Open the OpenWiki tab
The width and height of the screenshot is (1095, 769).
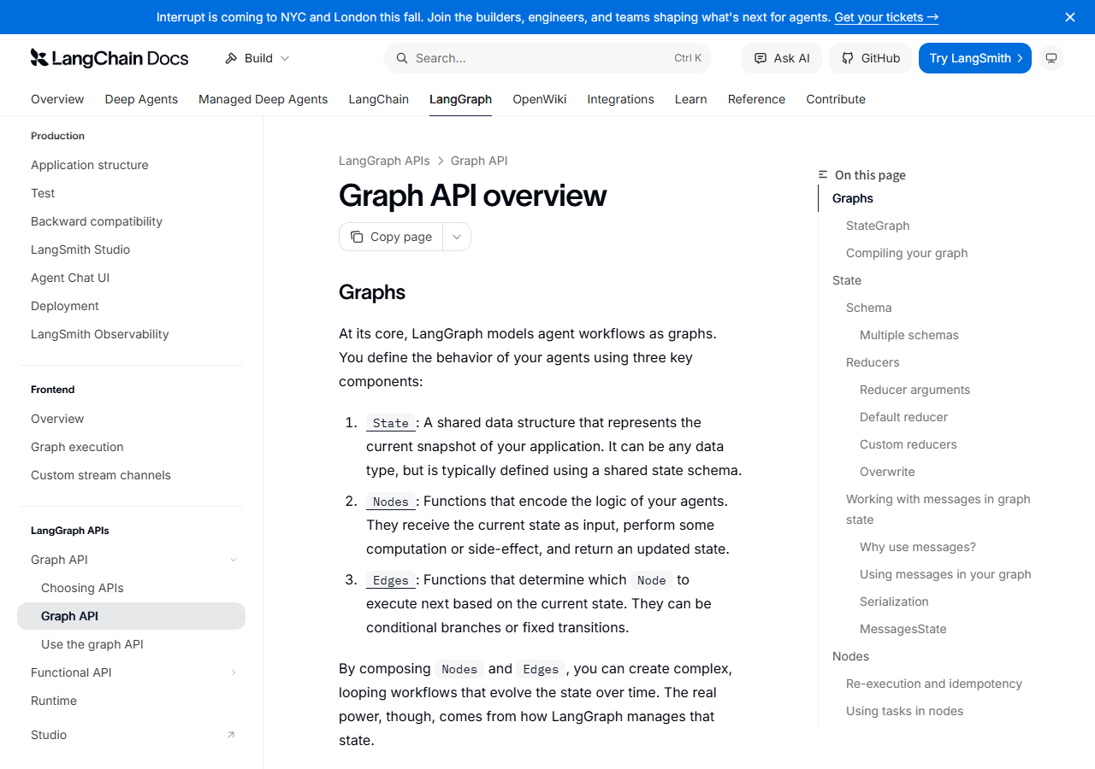pos(539,99)
